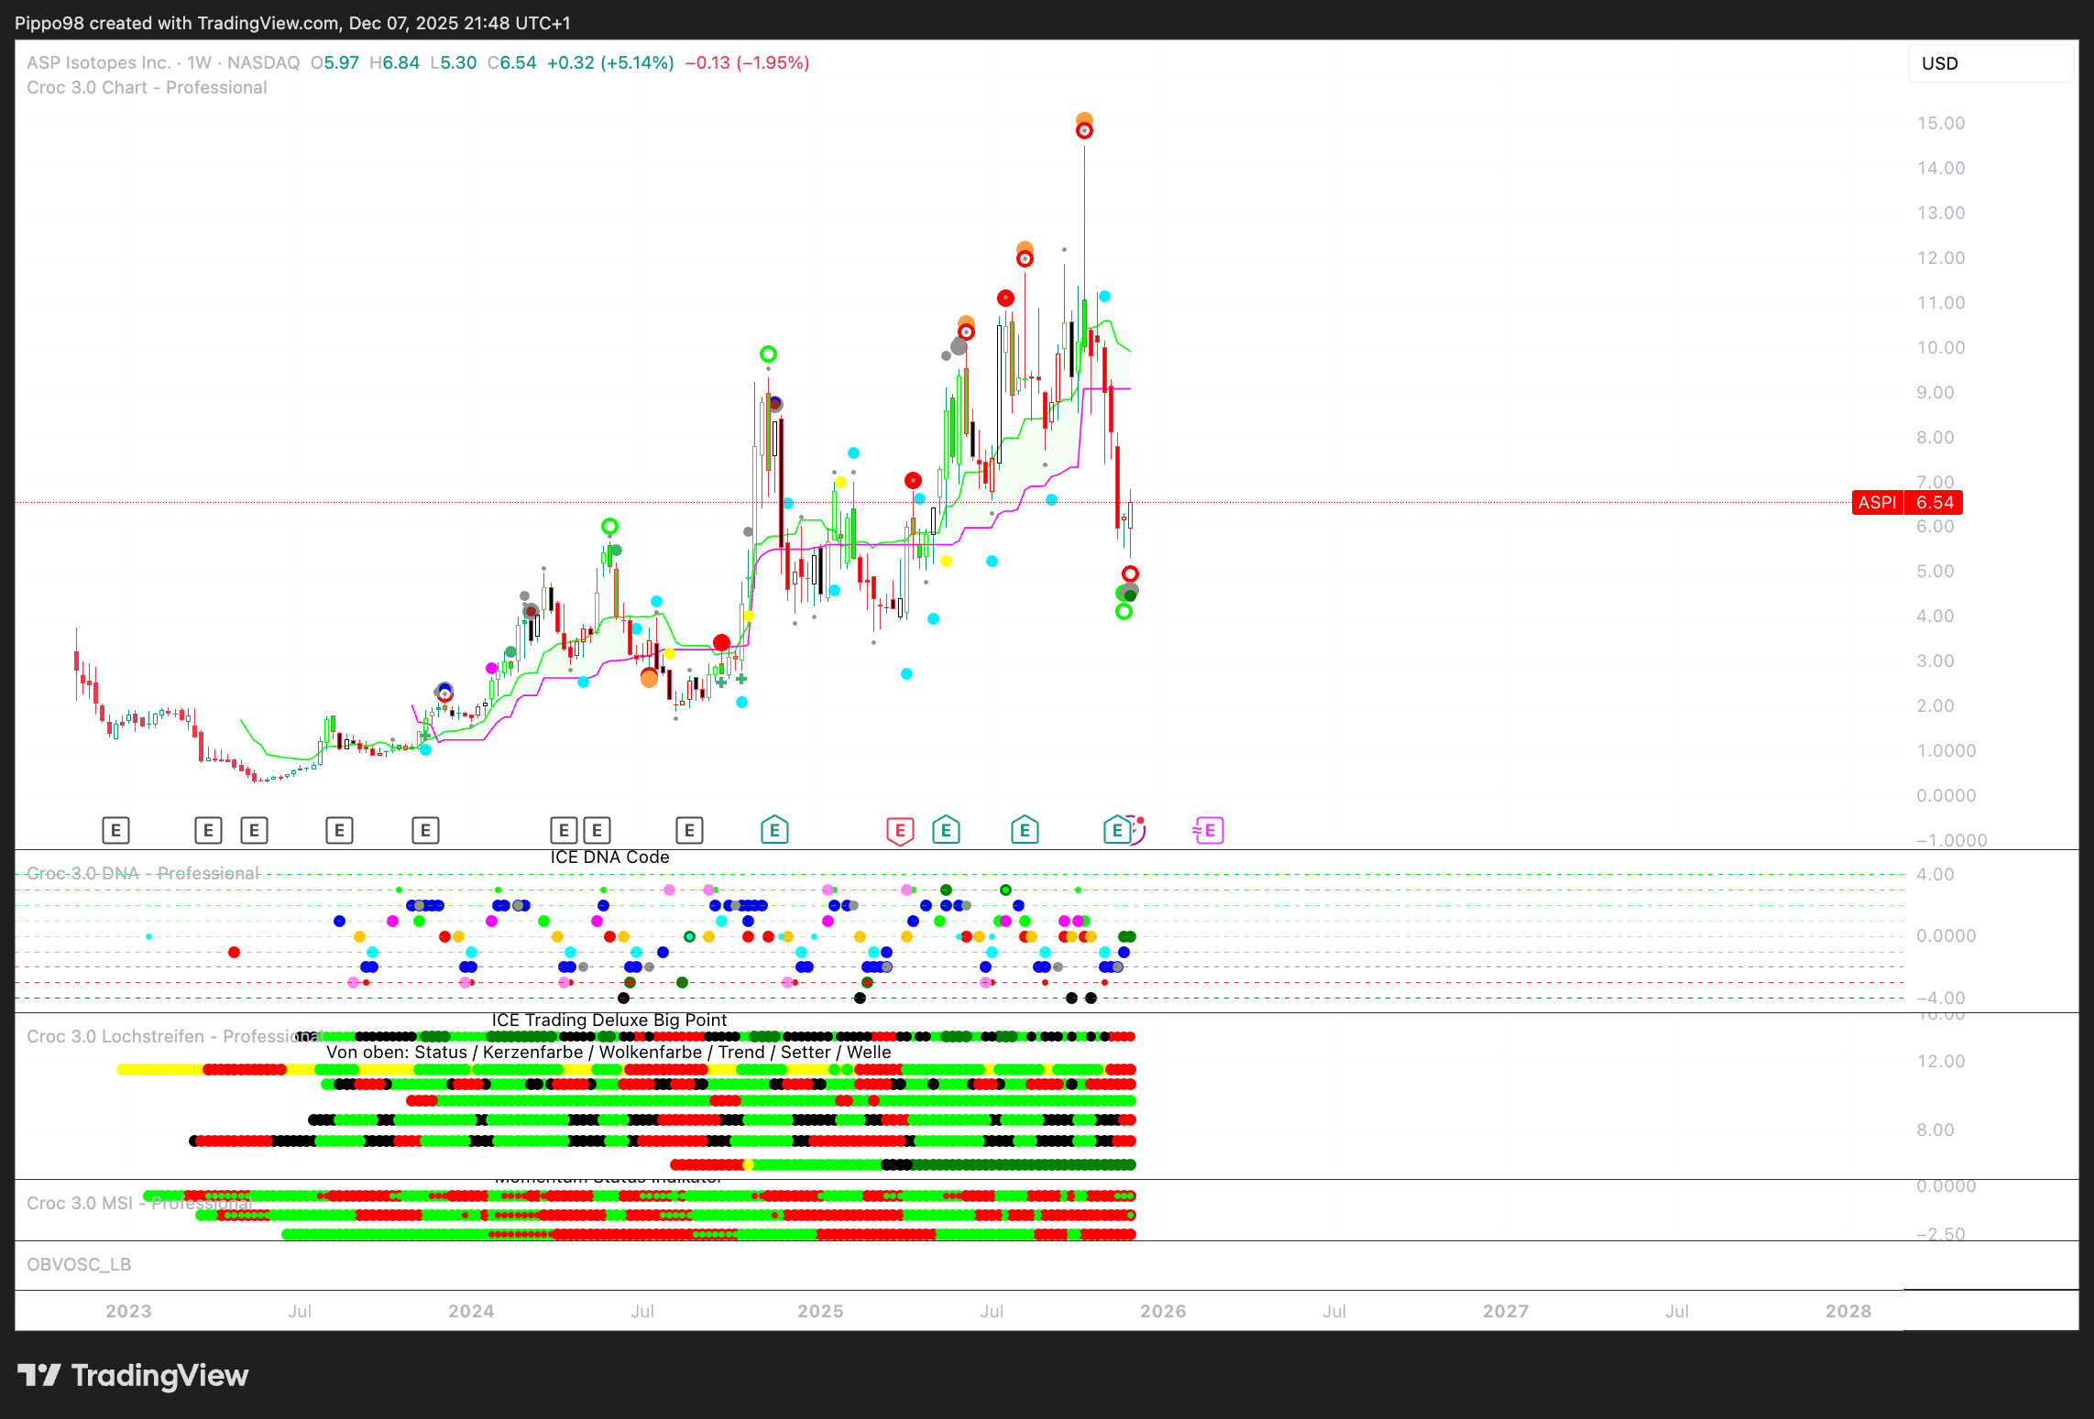This screenshot has height=1419, width=2094.
Task: Select the OBVOSC_LB indicator label
Action: [x=79, y=1264]
